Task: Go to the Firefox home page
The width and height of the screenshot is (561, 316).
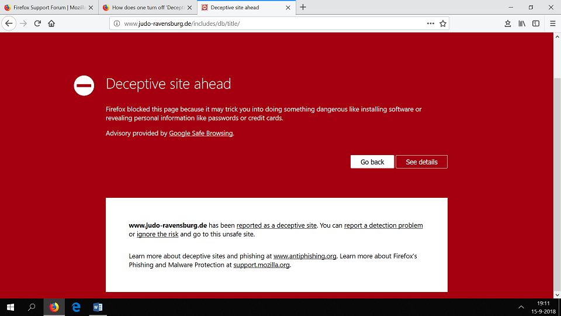Action: 51,23
